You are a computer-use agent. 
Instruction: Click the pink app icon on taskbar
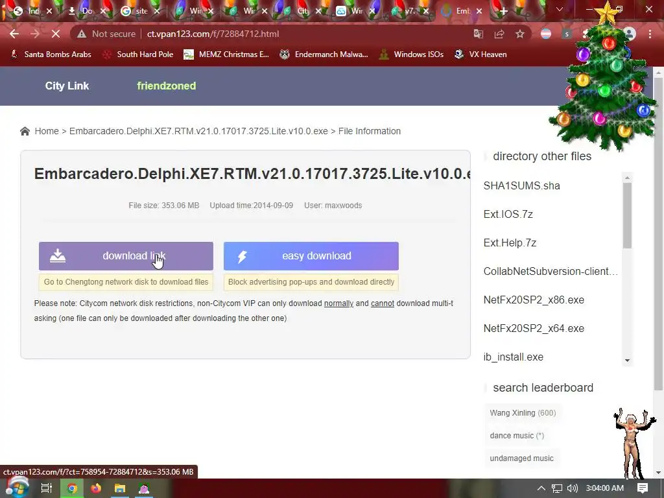click(x=144, y=488)
